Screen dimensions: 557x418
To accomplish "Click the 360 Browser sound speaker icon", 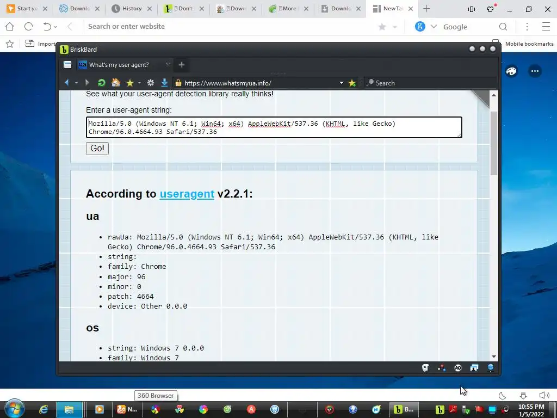I will click(x=544, y=395).
